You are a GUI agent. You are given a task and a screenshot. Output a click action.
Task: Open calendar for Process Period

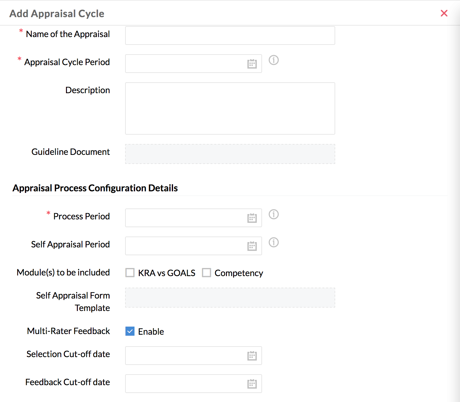click(252, 218)
